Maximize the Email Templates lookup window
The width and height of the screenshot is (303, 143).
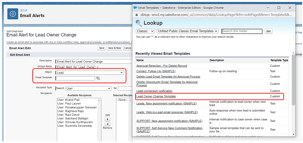tap(279, 8)
